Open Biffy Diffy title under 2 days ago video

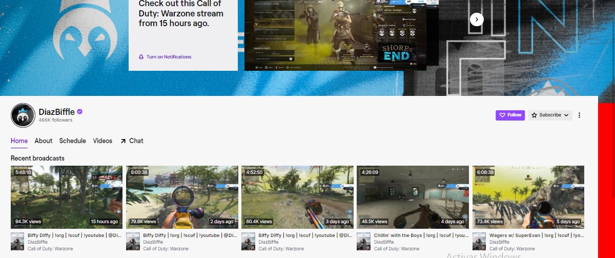click(x=190, y=235)
